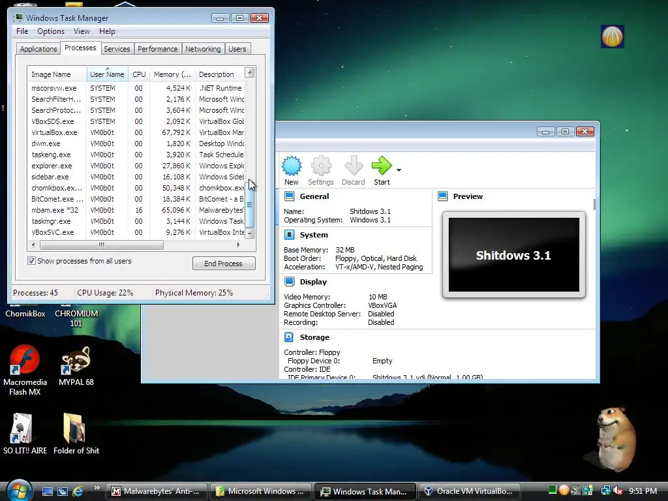Click Show Desktop quick launch icon
The image size is (668, 501).
point(47,491)
